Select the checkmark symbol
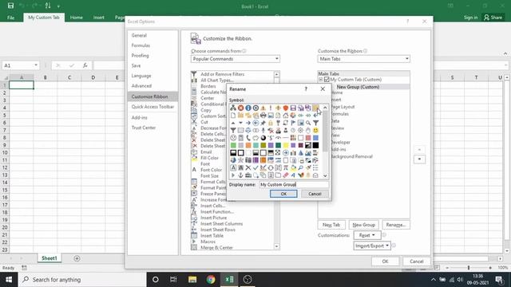 (x=255, y=167)
